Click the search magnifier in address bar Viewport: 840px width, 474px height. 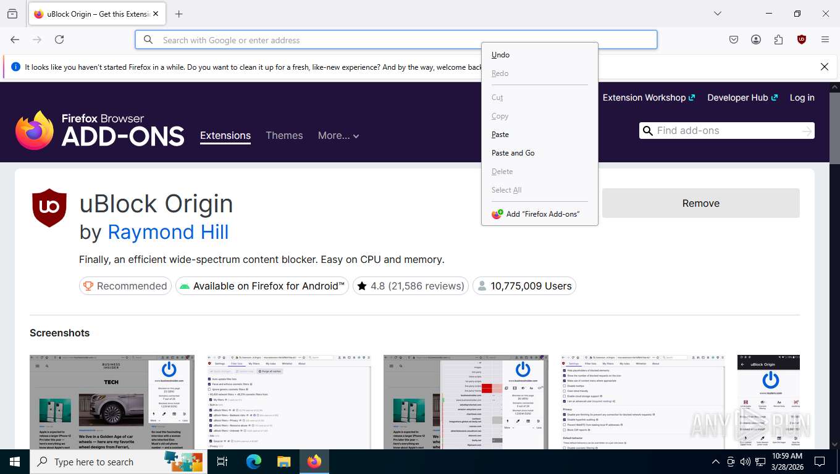click(x=148, y=39)
